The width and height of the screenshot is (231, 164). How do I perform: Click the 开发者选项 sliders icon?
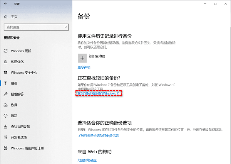coord(6,137)
